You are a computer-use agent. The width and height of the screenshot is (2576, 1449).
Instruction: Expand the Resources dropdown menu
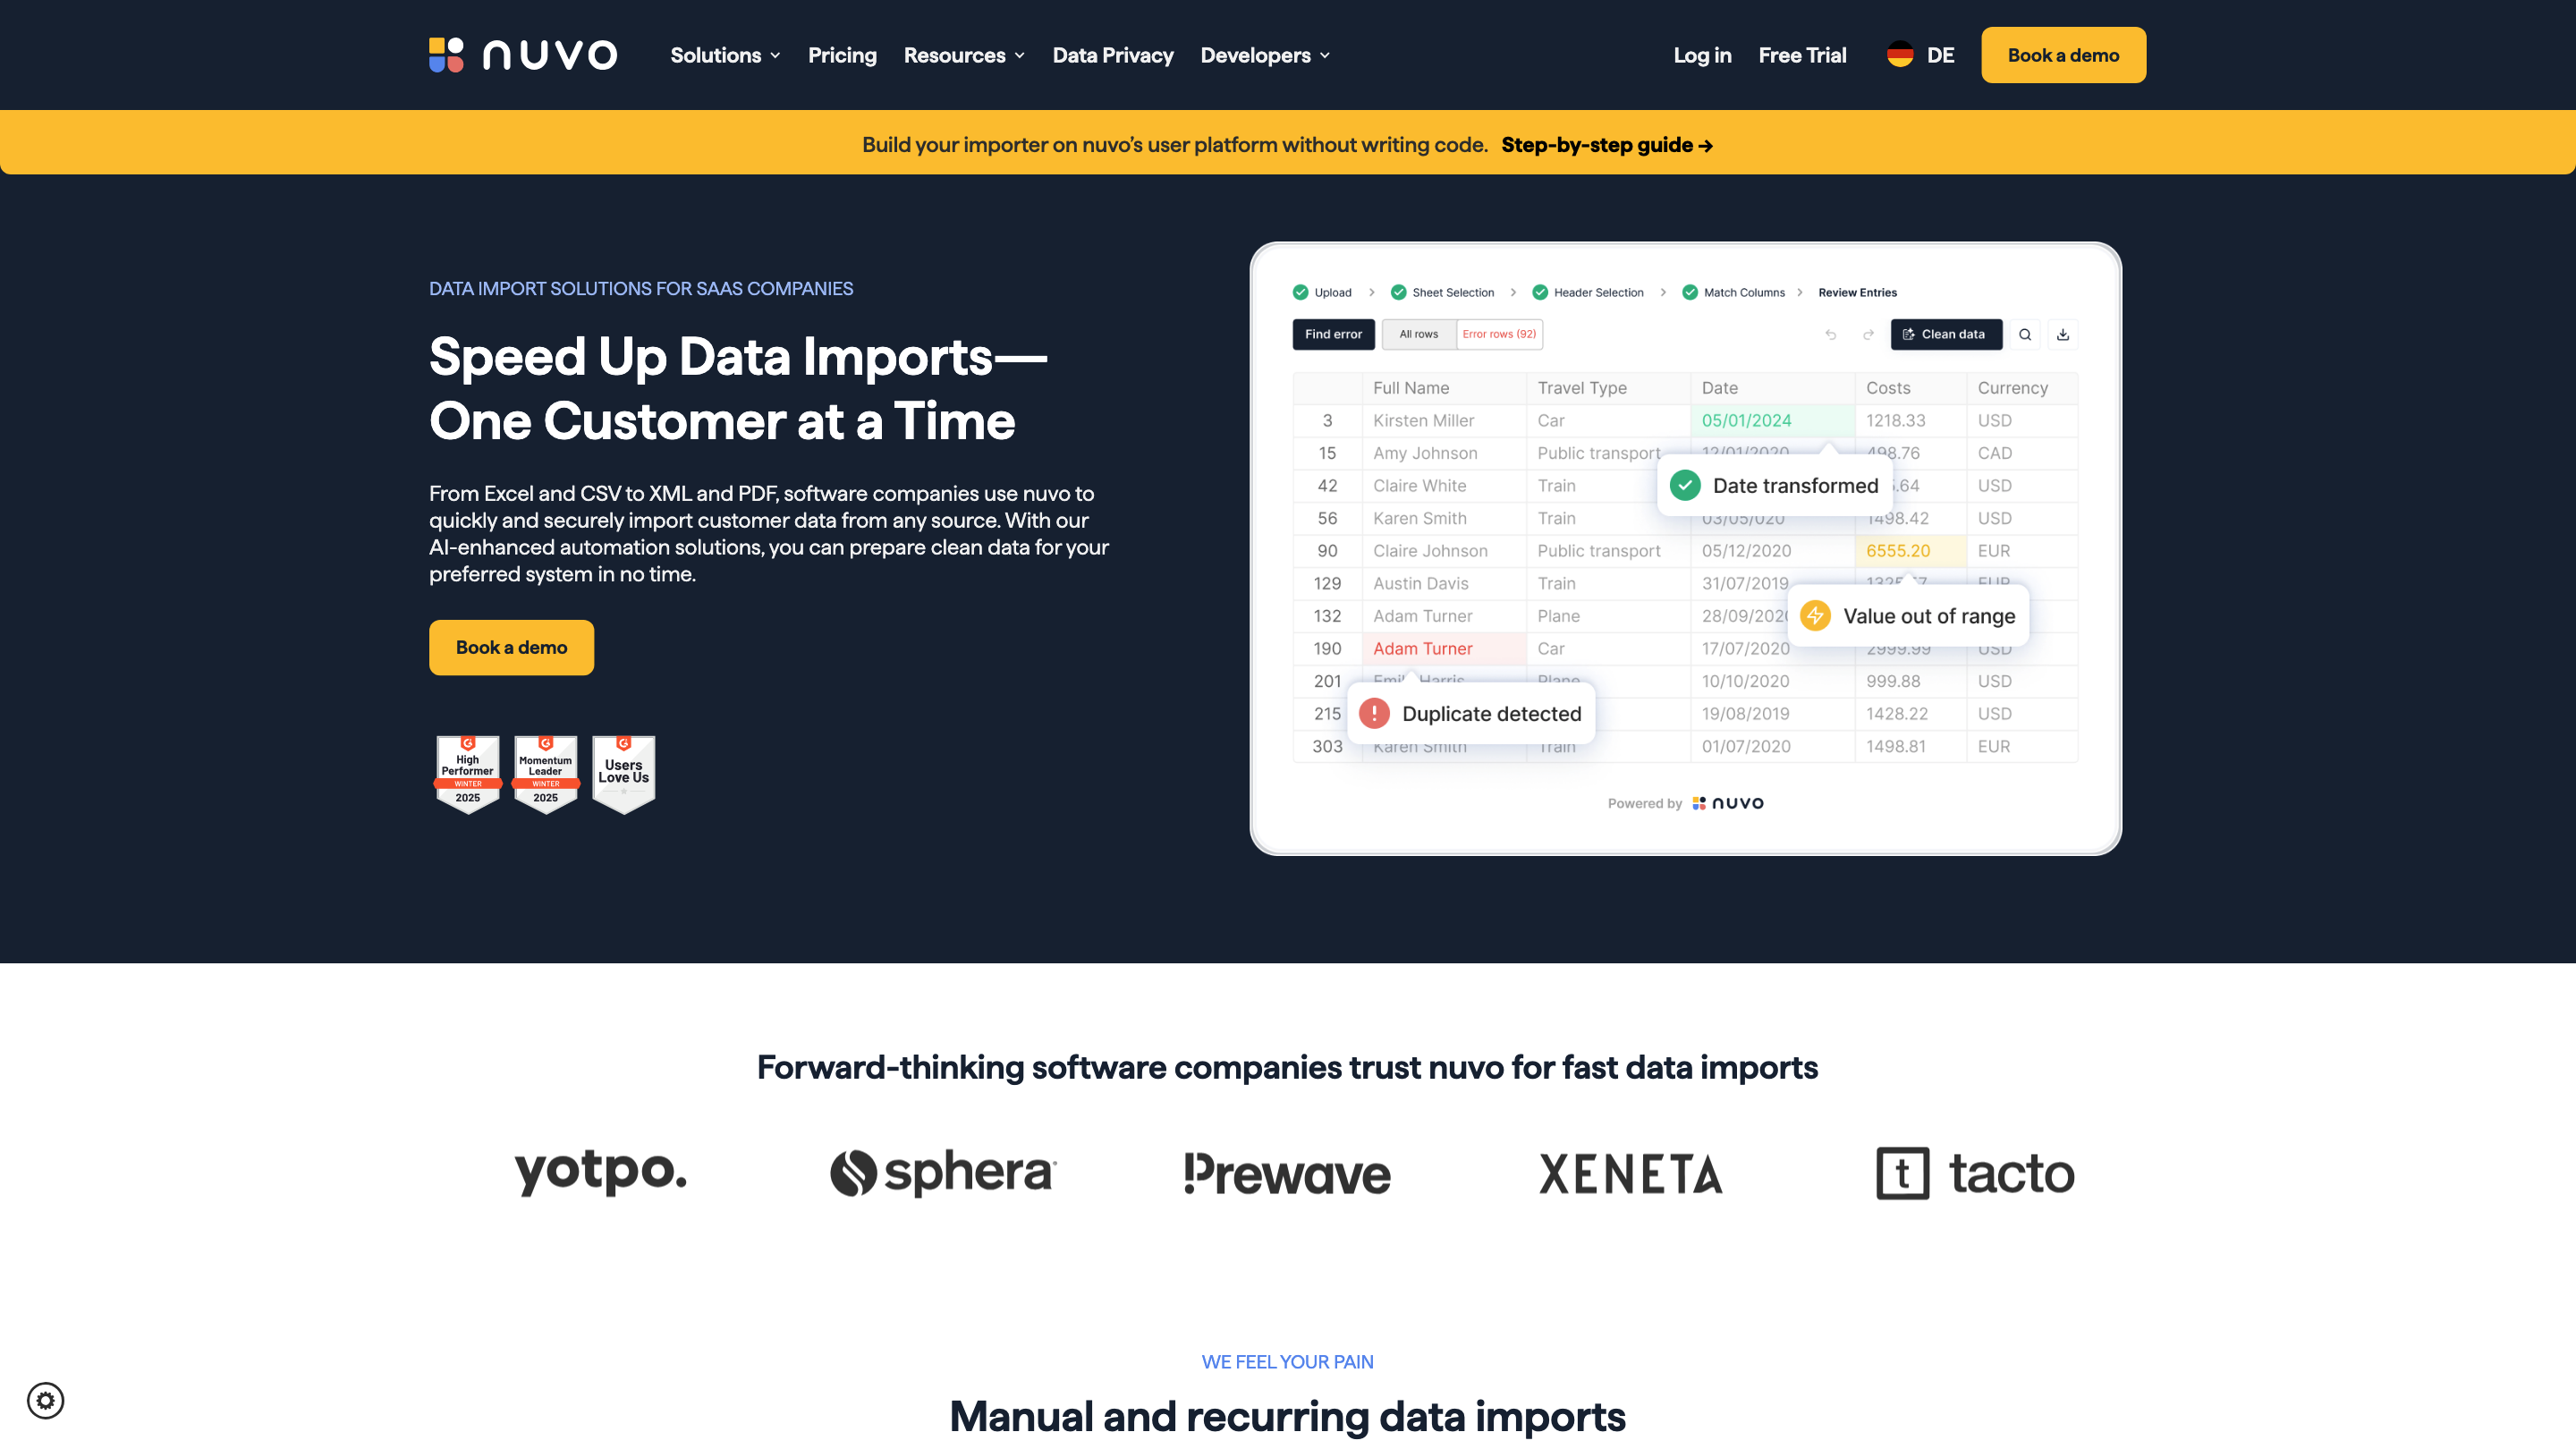(964, 55)
